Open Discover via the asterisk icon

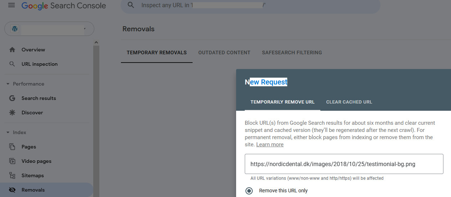coord(12,113)
